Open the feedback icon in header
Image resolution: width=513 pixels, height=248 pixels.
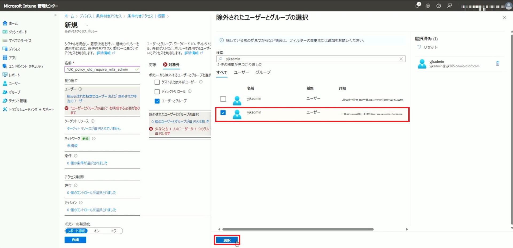point(449,6)
